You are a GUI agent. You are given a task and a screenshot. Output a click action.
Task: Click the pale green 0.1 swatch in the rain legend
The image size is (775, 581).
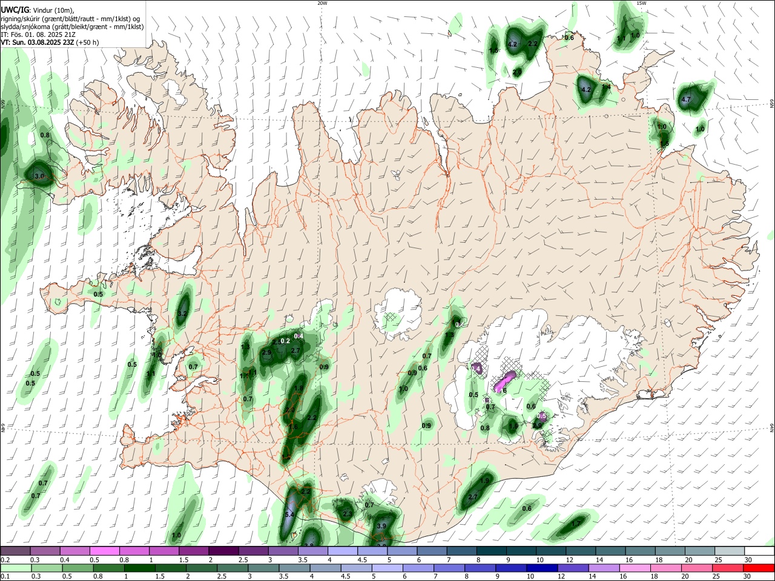pos(16,568)
